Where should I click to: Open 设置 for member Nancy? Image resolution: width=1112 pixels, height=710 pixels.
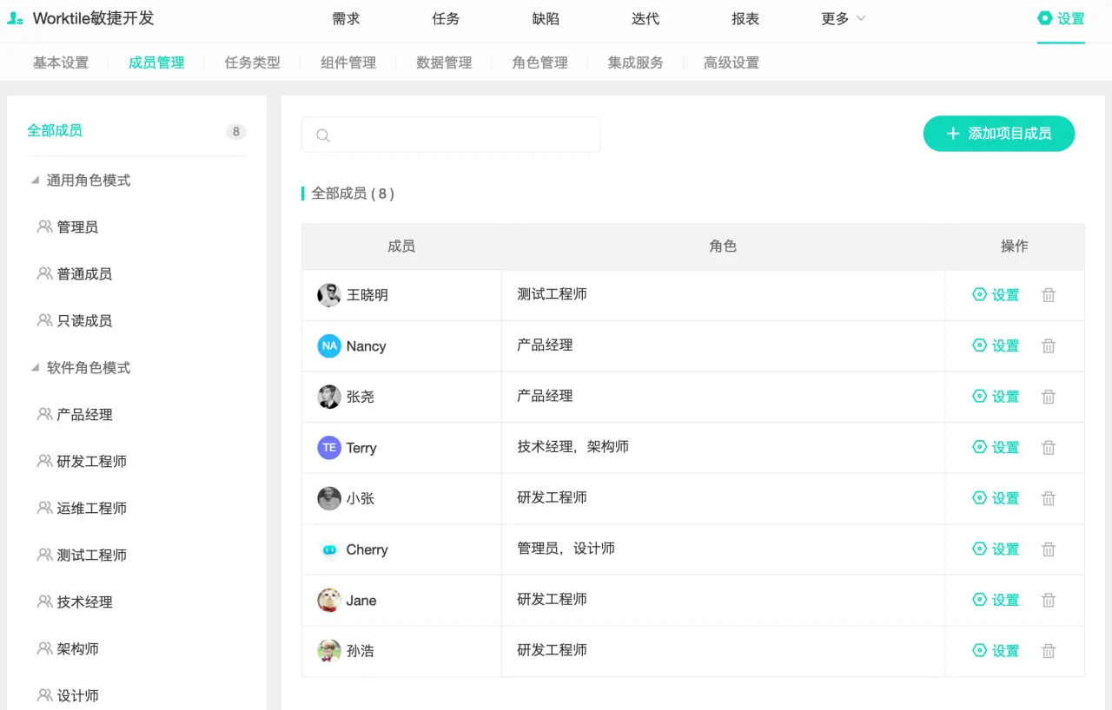pos(996,346)
